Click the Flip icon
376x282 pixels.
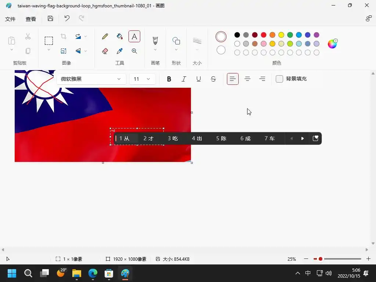(78, 51)
